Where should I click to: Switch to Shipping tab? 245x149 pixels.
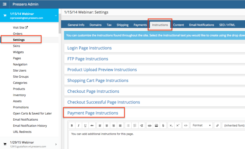pyautogui.click(x=122, y=25)
